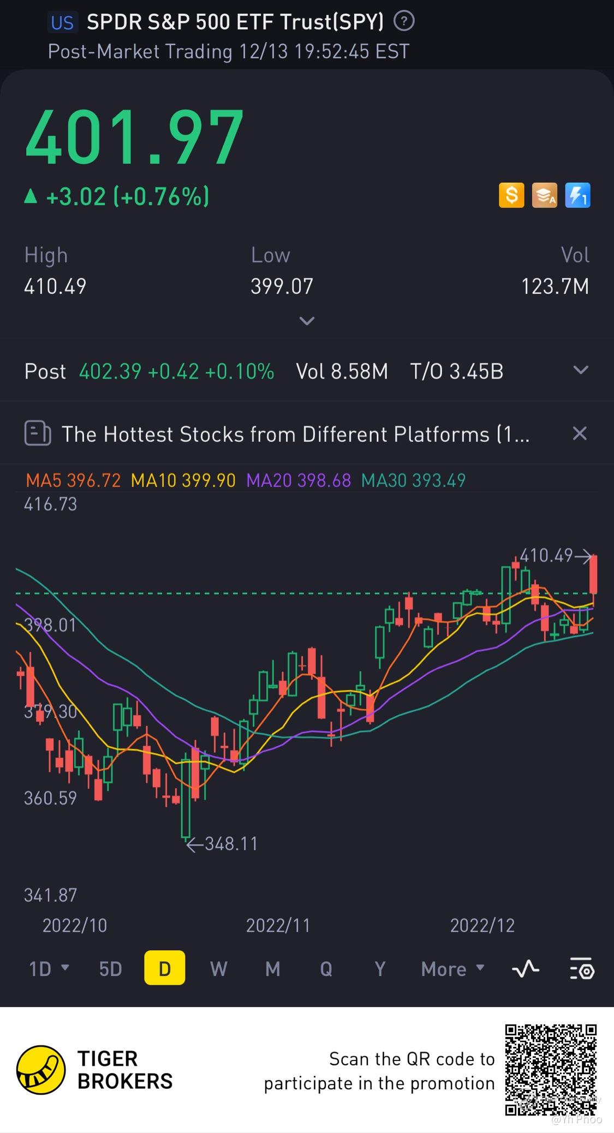Tap the post-market Vol 8.58M

click(x=342, y=371)
